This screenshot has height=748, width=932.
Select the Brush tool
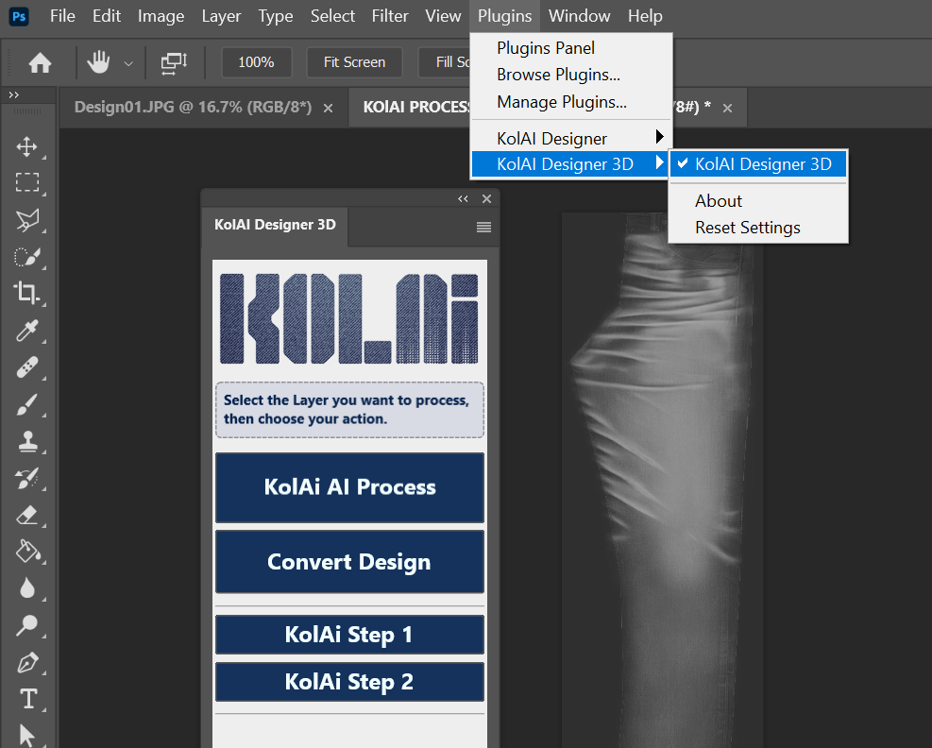click(26, 404)
